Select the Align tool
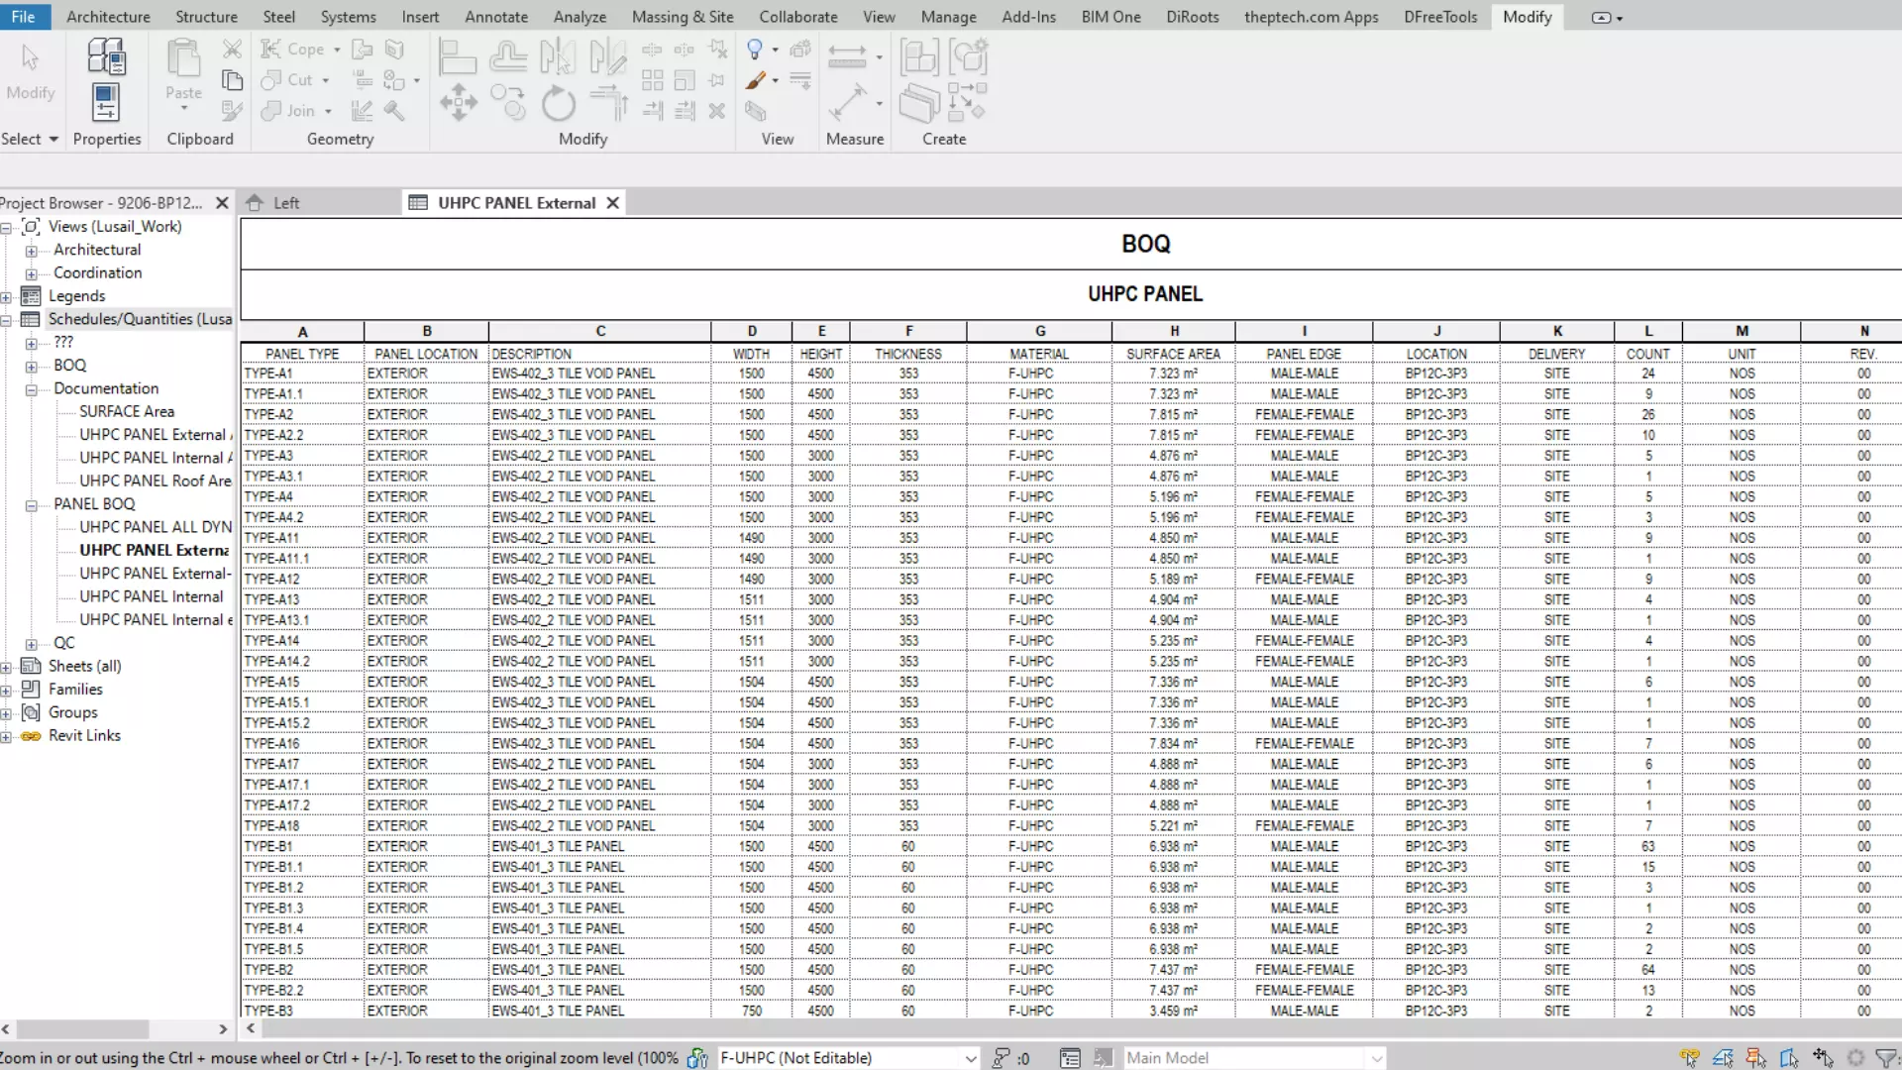This screenshot has width=1902, height=1070. [x=458, y=56]
